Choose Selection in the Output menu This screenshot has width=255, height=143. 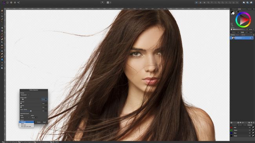(x=27, y=122)
